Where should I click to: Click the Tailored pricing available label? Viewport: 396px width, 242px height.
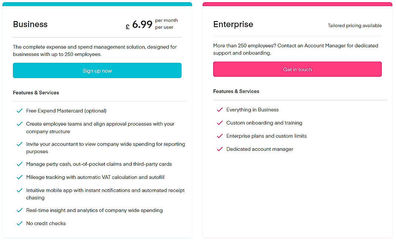(x=355, y=25)
